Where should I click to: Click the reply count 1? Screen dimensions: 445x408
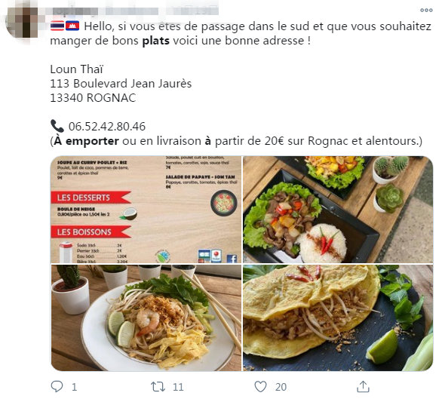tap(74, 387)
